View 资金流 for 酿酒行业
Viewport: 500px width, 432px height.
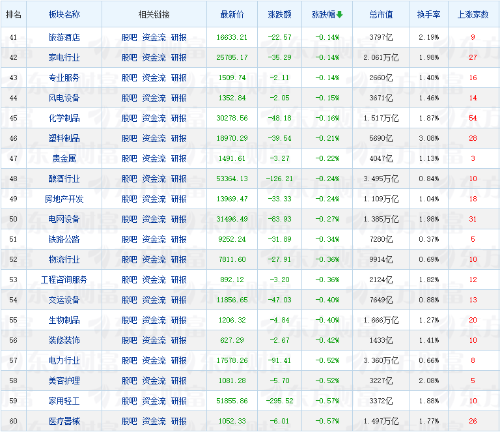point(154,179)
